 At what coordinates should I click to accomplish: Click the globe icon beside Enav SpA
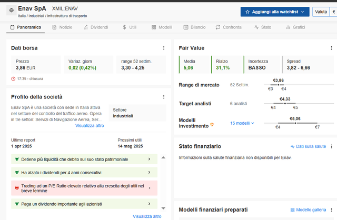tap(12, 11)
